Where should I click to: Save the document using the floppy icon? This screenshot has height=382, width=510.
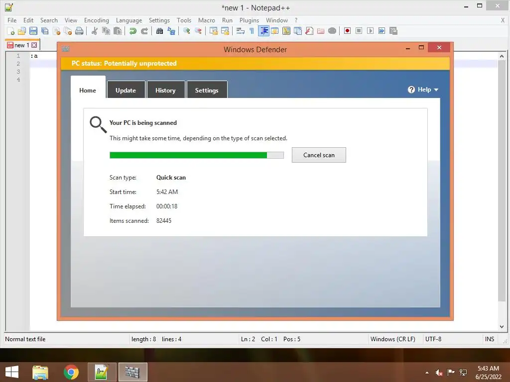tap(33, 31)
